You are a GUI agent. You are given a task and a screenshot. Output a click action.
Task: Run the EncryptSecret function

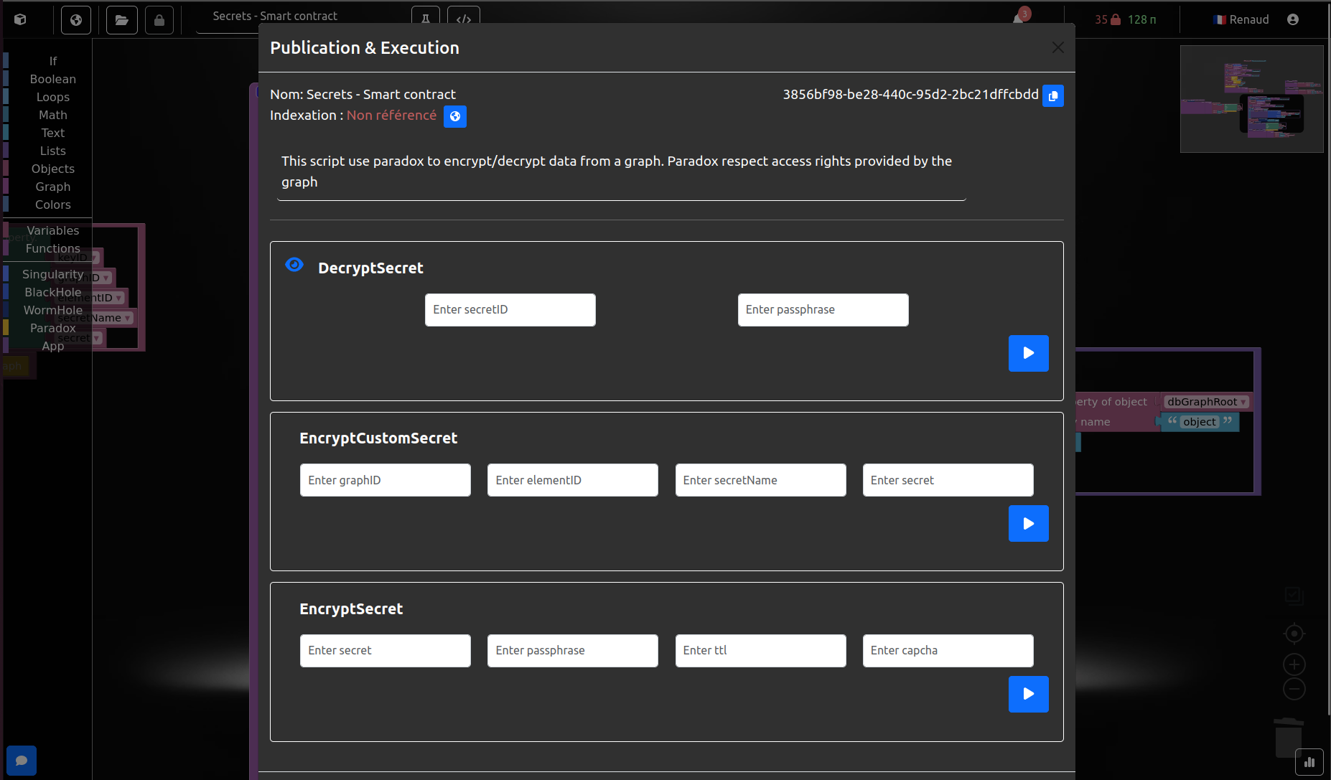[x=1029, y=694]
